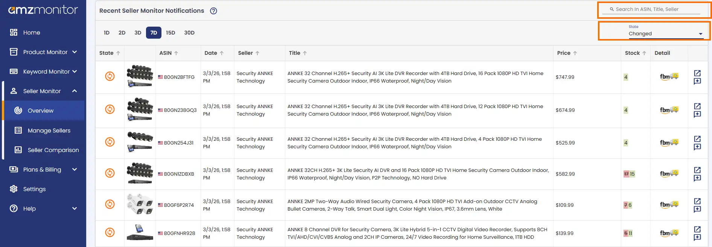The width and height of the screenshot is (712, 247).
Task: Sort table by ASIN column
Action: pos(169,53)
